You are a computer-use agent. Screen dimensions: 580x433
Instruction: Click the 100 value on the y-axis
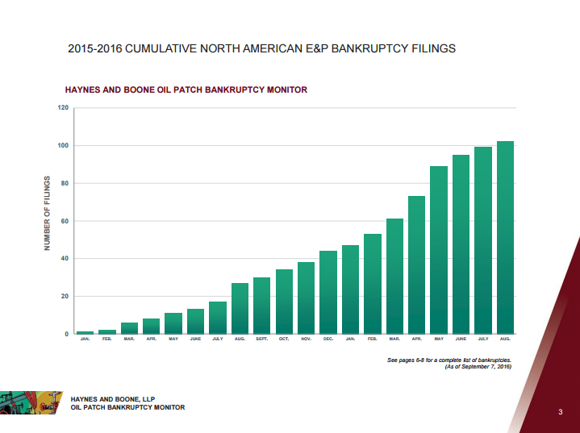pyautogui.click(x=63, y=146)
